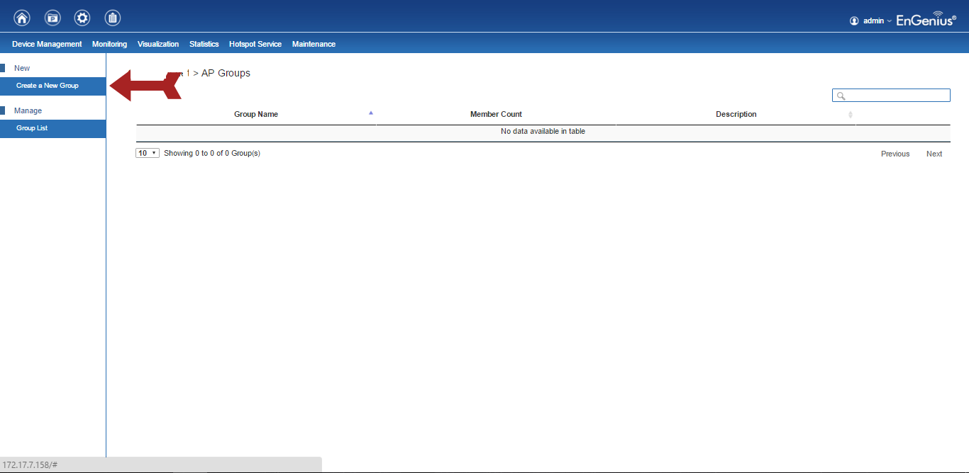
Task: Open the Visualization menu
Action: [158, 44]
